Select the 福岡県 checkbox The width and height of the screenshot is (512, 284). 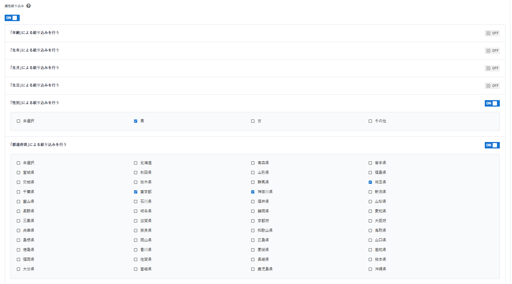pyautogui.click(x=19, y=260)
